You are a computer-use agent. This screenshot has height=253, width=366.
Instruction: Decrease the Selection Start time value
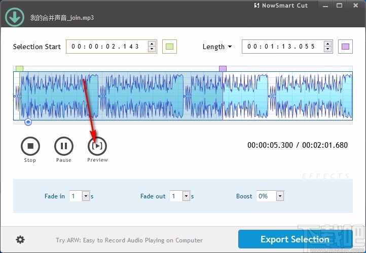pyautogui.click(x=152, y=49)
